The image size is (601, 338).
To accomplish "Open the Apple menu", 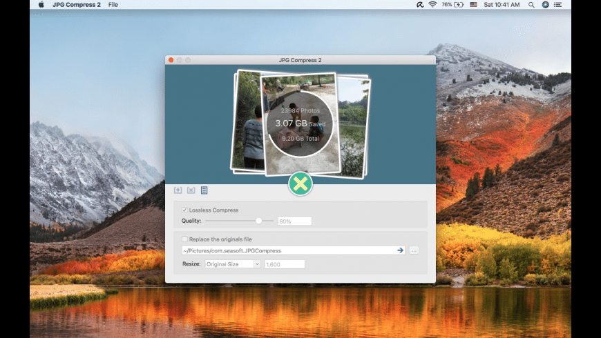I will [41, 5].
